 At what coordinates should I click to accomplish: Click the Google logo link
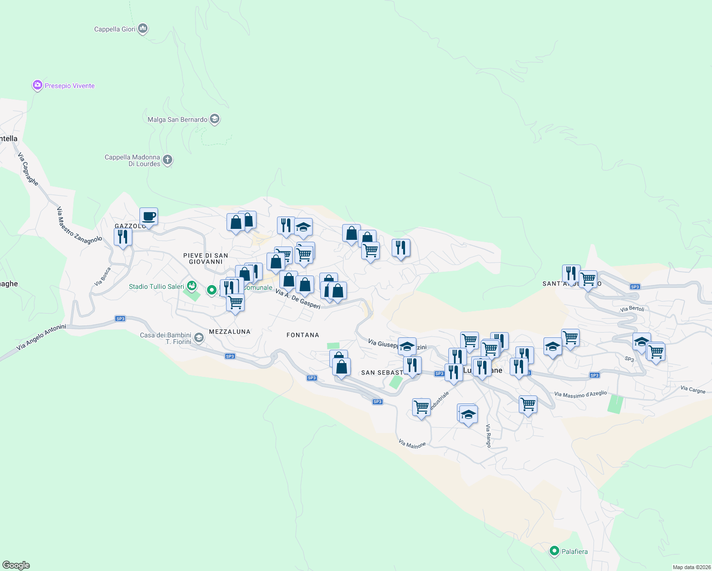(16, 565)
